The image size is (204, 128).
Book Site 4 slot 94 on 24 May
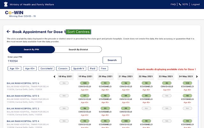(187, 121)
